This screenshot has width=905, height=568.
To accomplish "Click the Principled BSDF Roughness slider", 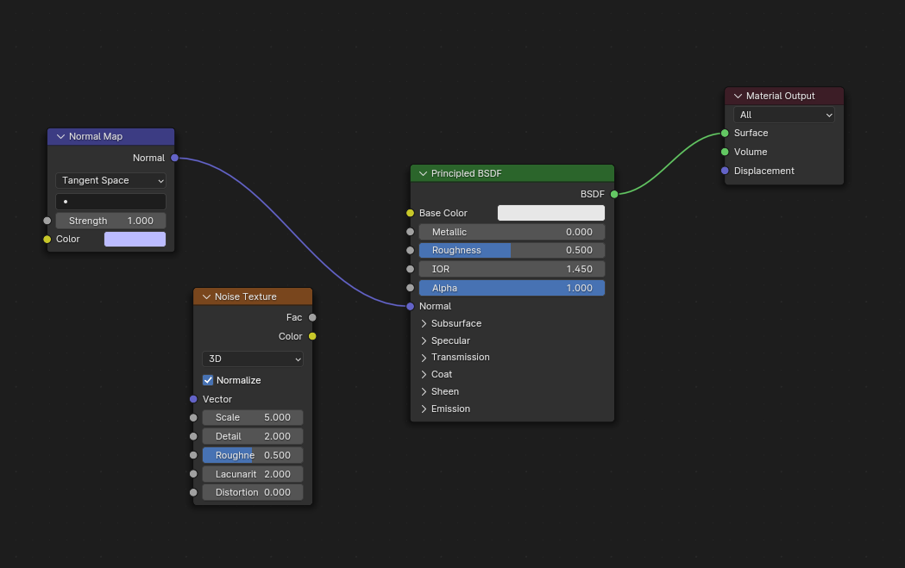I will [512, 250].
